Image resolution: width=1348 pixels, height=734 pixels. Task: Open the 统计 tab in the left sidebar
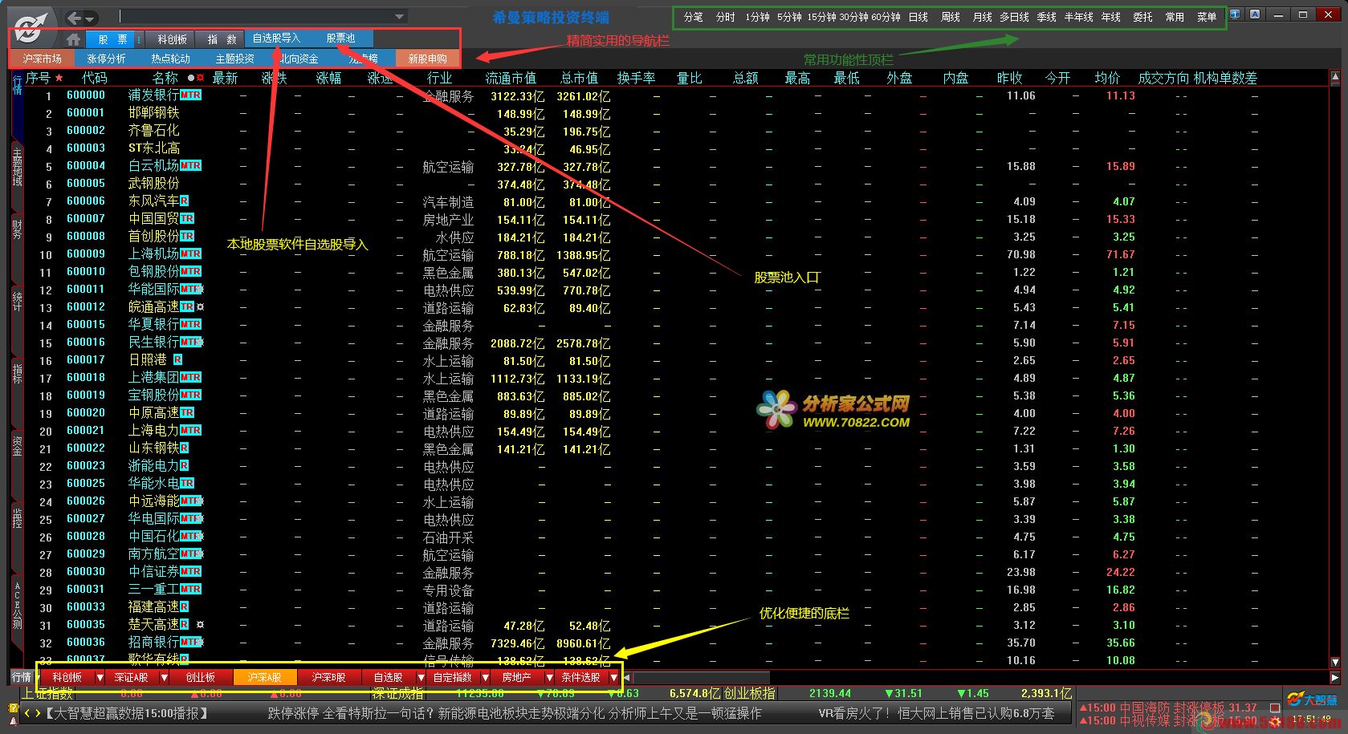tap(17, 301)
